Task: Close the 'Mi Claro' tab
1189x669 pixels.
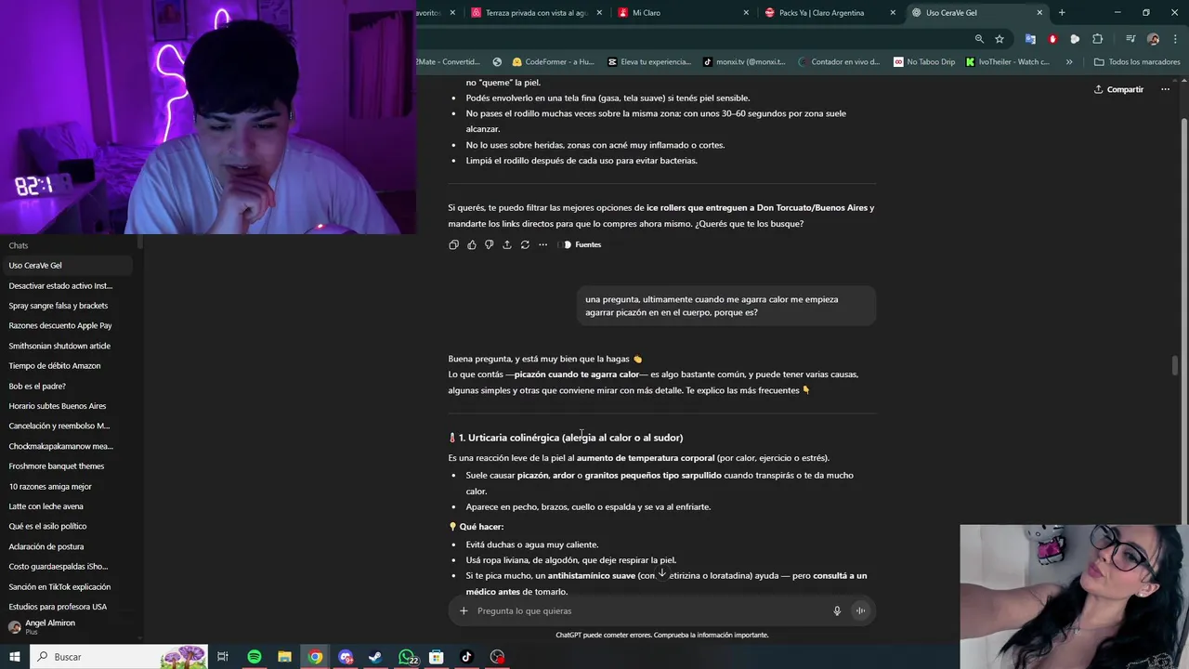Action: click(x=746, y=13)
